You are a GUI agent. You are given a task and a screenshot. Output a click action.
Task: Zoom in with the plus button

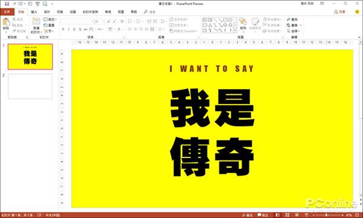[x=342, y=215]
